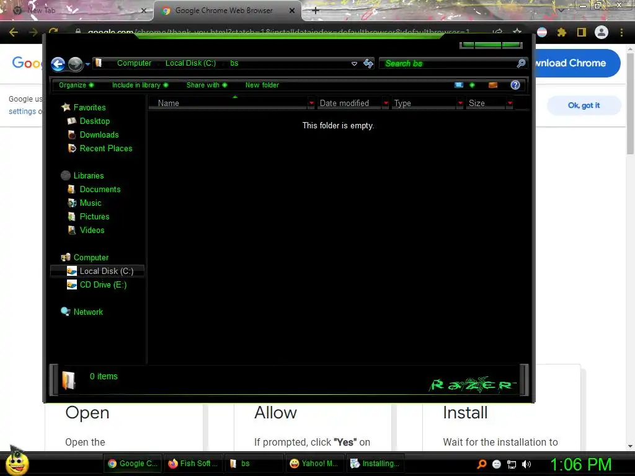Screen dimensions: 635x476
Task: Switch to Yahoo! Messenger in the taskbar
Action: point(315,464)
